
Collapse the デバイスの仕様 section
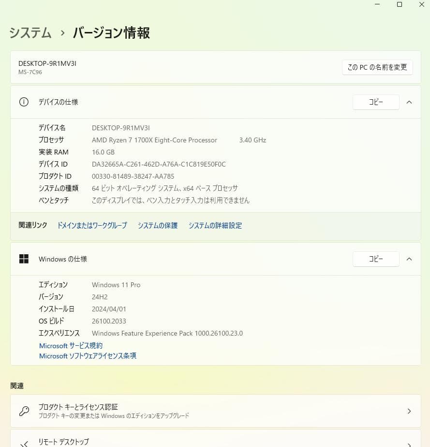[x=409, y=102]
